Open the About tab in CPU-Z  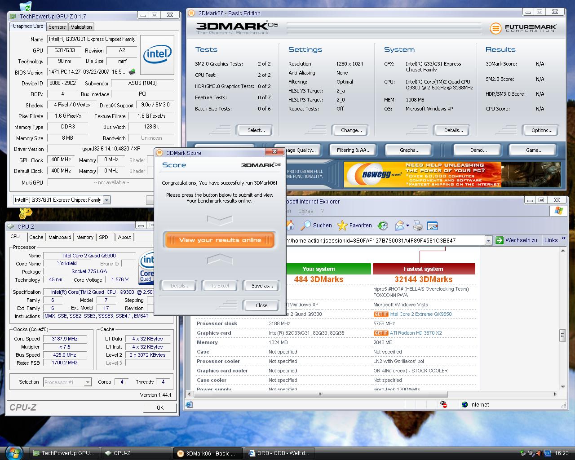[124, 237]
